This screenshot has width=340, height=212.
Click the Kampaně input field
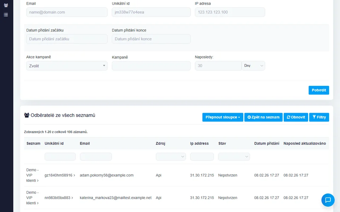click(x=151, y=66)
